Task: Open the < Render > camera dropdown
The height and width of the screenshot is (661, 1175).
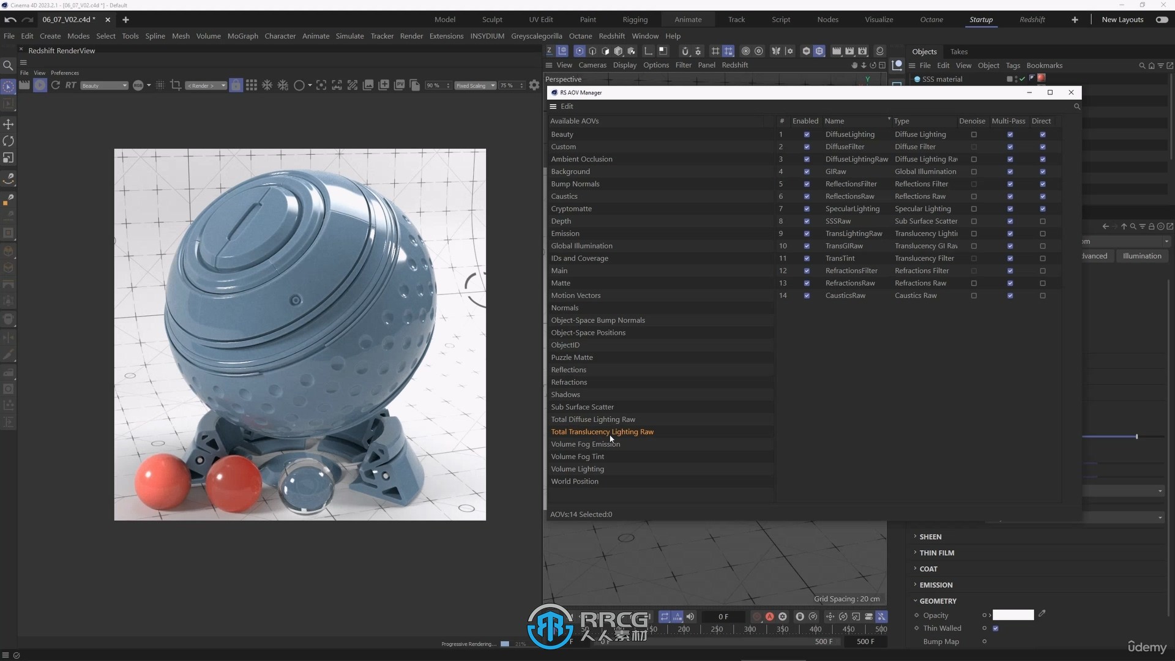Action: (x=206, y=86)
